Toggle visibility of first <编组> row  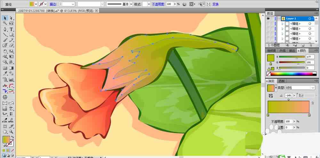tap(268, 24)
